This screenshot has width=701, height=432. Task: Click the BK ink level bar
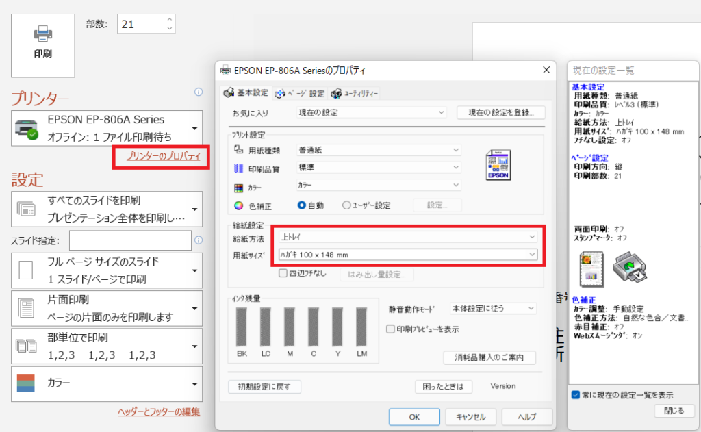(242, 327)
